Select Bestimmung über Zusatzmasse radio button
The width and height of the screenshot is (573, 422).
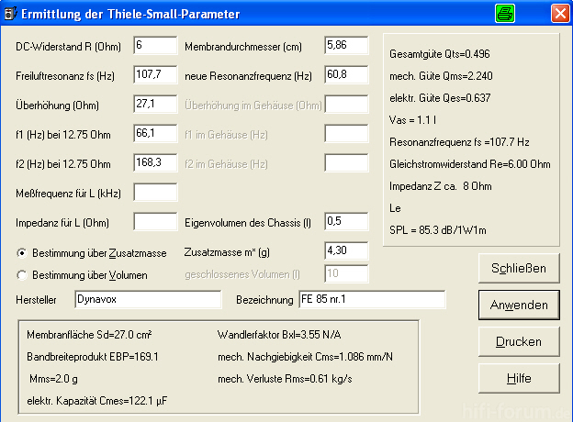22,253
